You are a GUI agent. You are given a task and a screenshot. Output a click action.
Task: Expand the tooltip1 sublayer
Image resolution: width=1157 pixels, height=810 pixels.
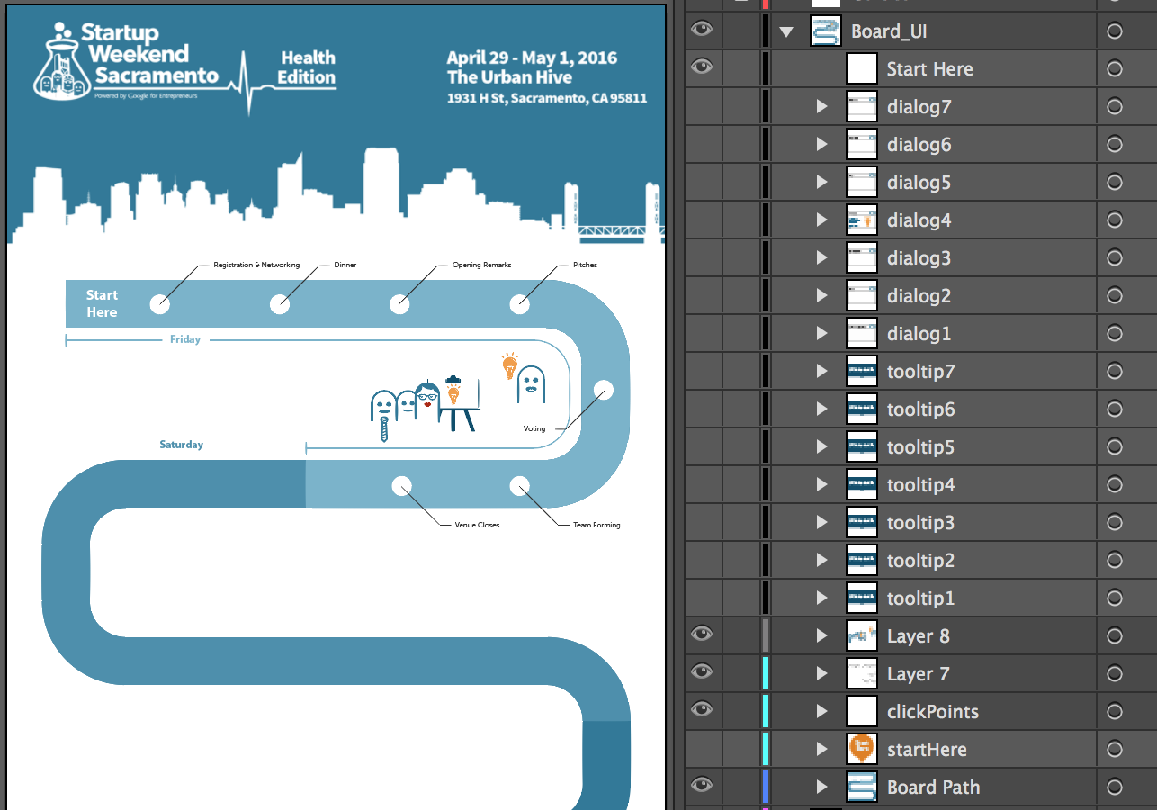[821, 598]
